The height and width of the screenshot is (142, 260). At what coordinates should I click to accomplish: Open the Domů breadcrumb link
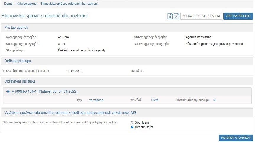tap(8, 4)
